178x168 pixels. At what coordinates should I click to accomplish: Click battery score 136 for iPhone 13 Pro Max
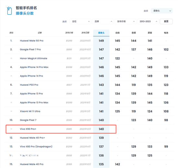coord(166,102)
